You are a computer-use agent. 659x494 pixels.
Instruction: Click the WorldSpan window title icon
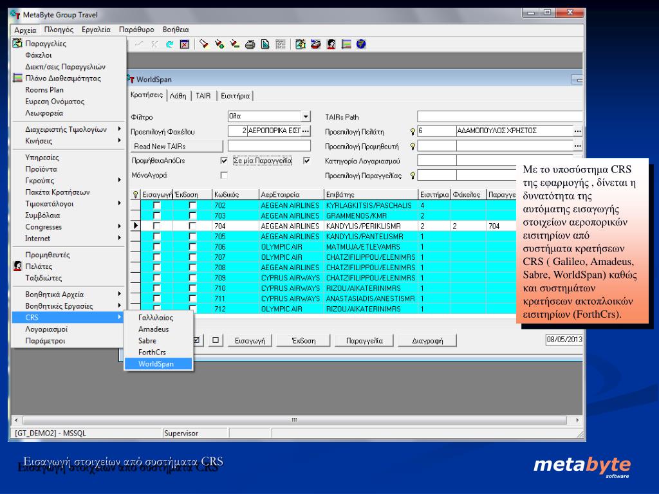click(131, 78)
